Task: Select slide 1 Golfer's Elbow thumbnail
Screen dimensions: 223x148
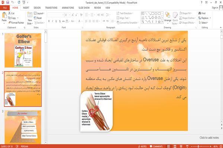Action: (23, 50)
